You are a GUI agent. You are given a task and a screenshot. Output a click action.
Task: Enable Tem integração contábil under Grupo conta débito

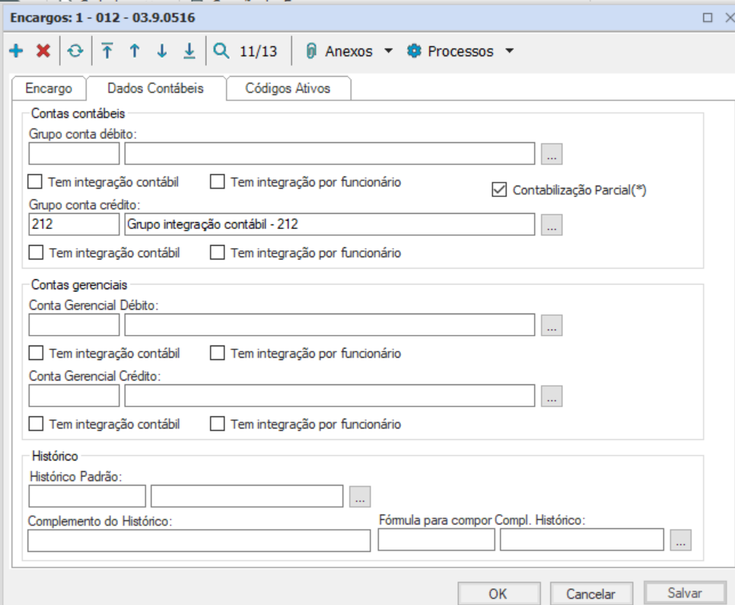tap(35, 181)
